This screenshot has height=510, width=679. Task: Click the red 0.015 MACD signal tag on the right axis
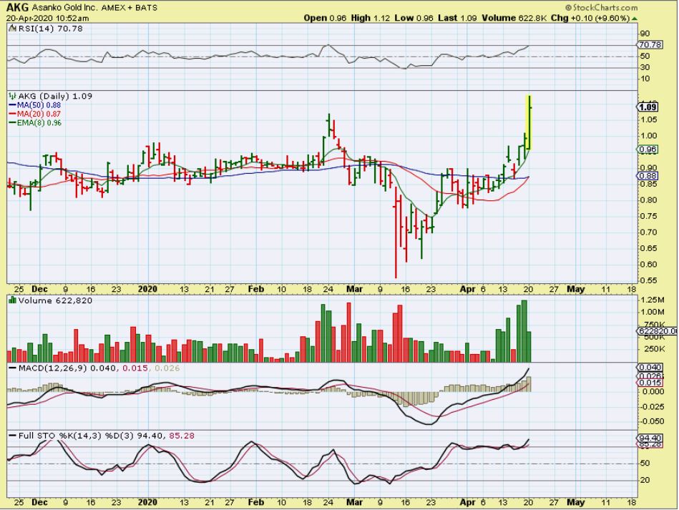pyautogui.click(x=650, y=383)
